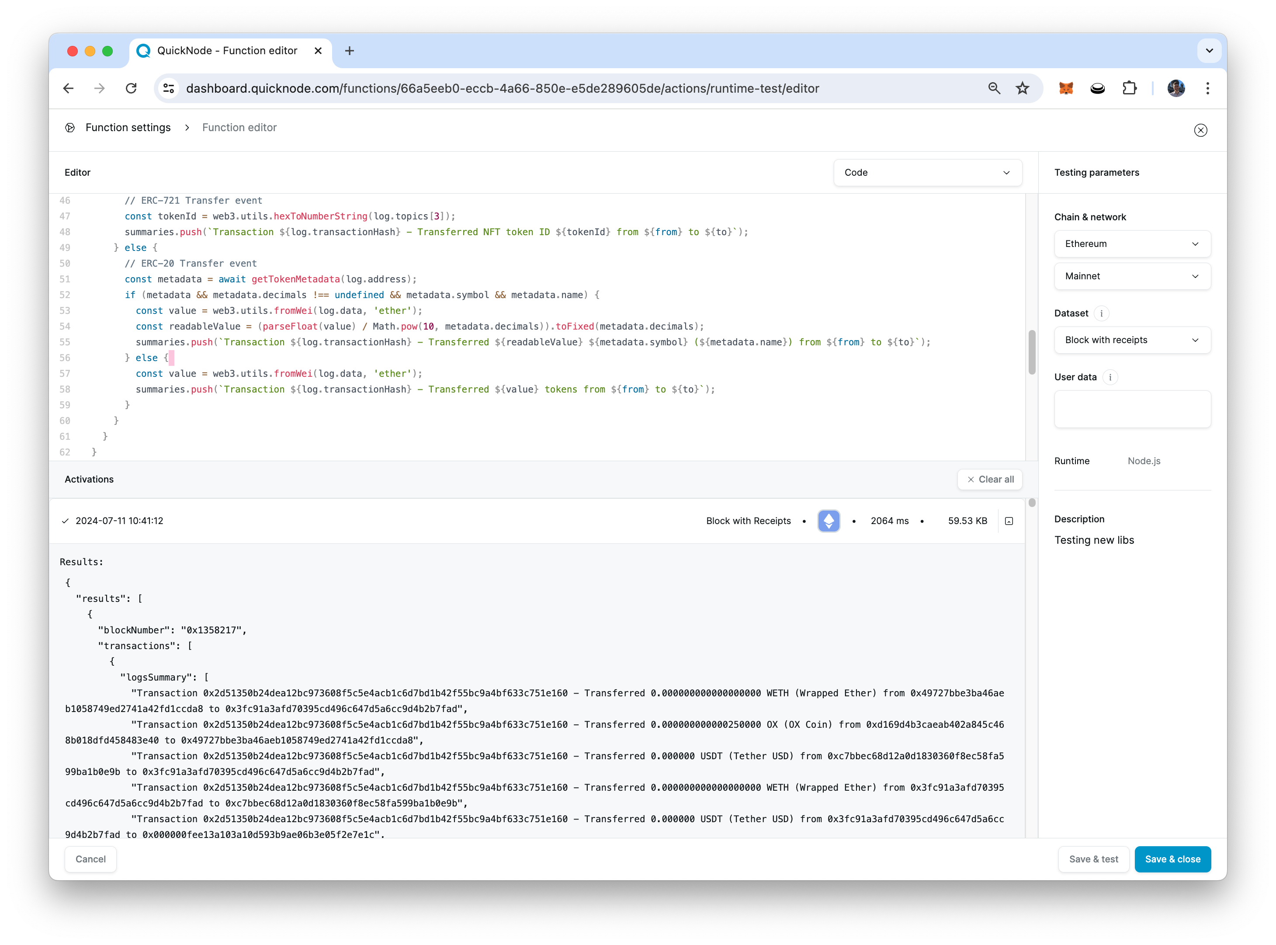Click the "logsSummary" key in results
1276x945 pixels.
(x=157, y=677)
